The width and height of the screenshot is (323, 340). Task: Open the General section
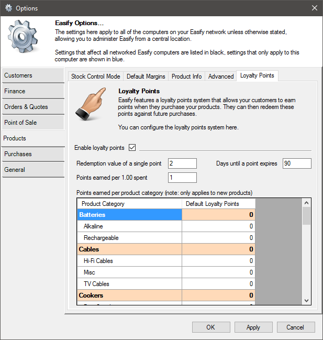[x=33, y=170]
